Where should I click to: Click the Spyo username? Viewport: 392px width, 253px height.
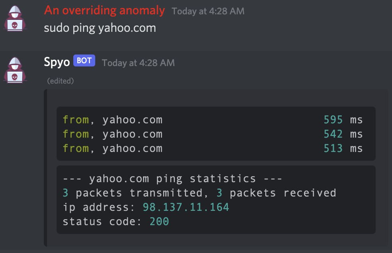click(x=57, y=62)
